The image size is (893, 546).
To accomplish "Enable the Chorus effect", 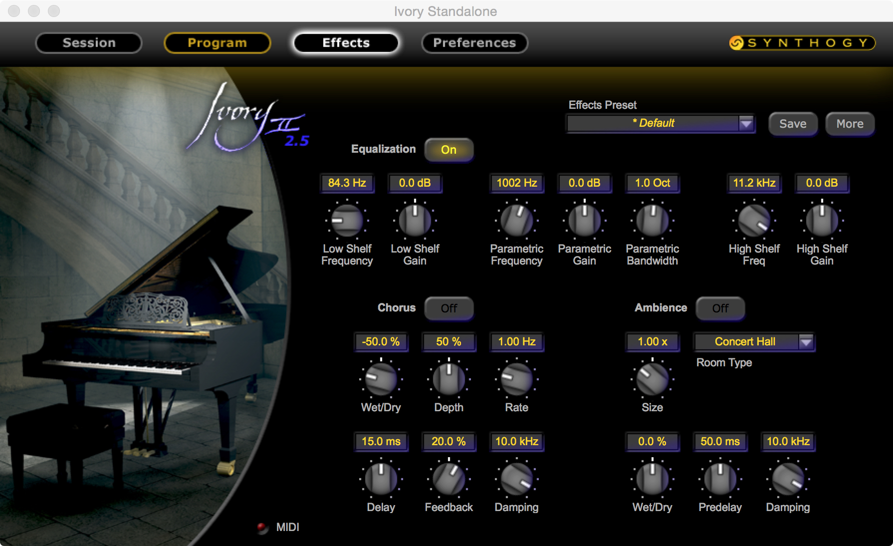I will pyautogui.click(x=448, y=308).
